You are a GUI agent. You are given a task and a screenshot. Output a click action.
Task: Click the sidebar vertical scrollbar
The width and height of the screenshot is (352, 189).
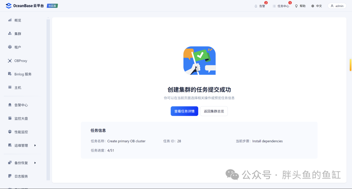tap(48, 100)
